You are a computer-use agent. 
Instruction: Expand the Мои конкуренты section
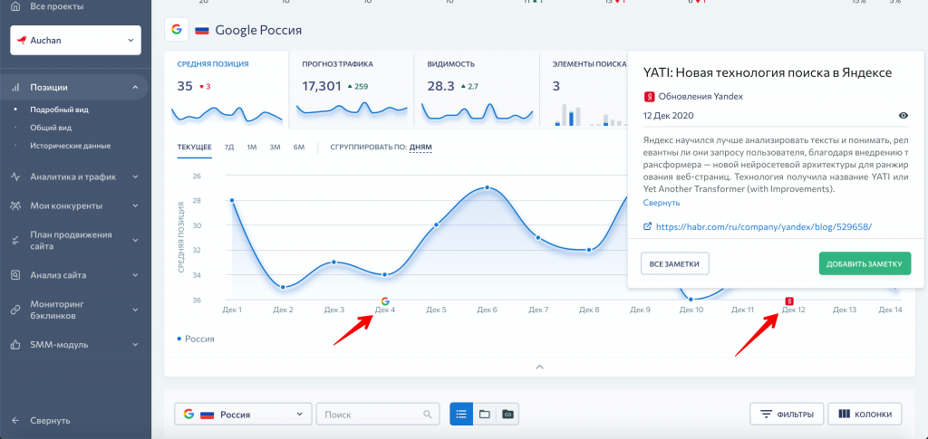[x=136, y=205]
